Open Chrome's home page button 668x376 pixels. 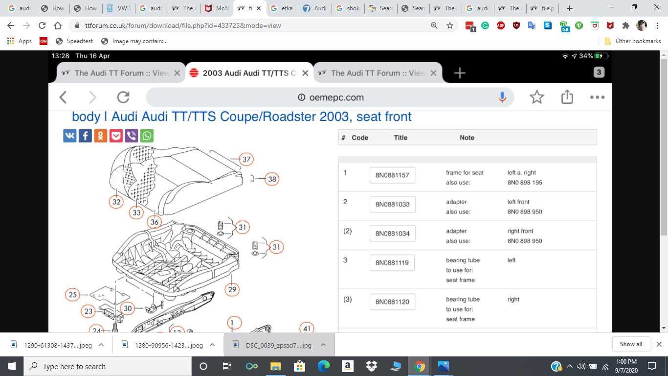58,25
